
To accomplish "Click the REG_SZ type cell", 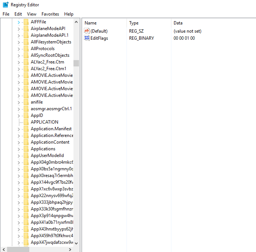I will 136,31.
